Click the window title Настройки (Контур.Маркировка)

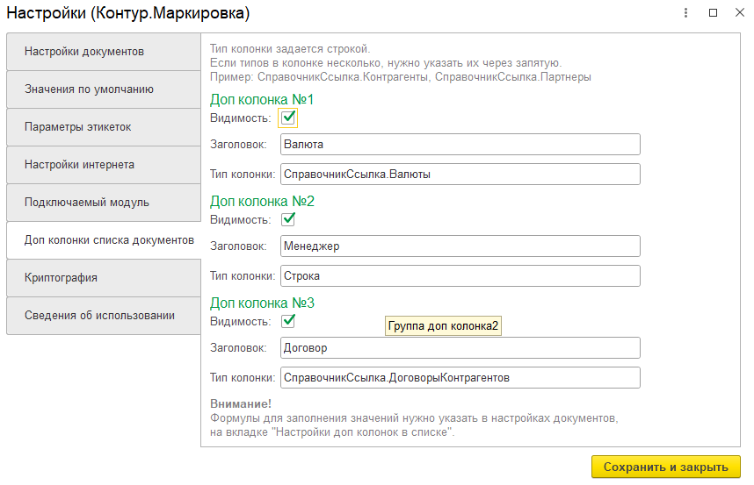pos(128,13)
